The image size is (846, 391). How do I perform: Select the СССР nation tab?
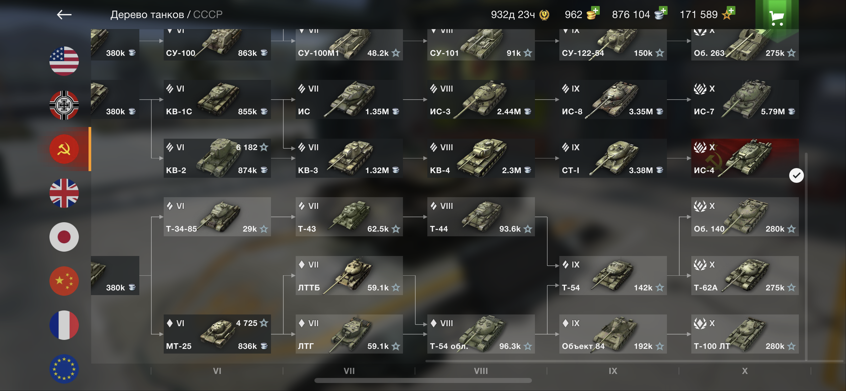coord(64,149)
